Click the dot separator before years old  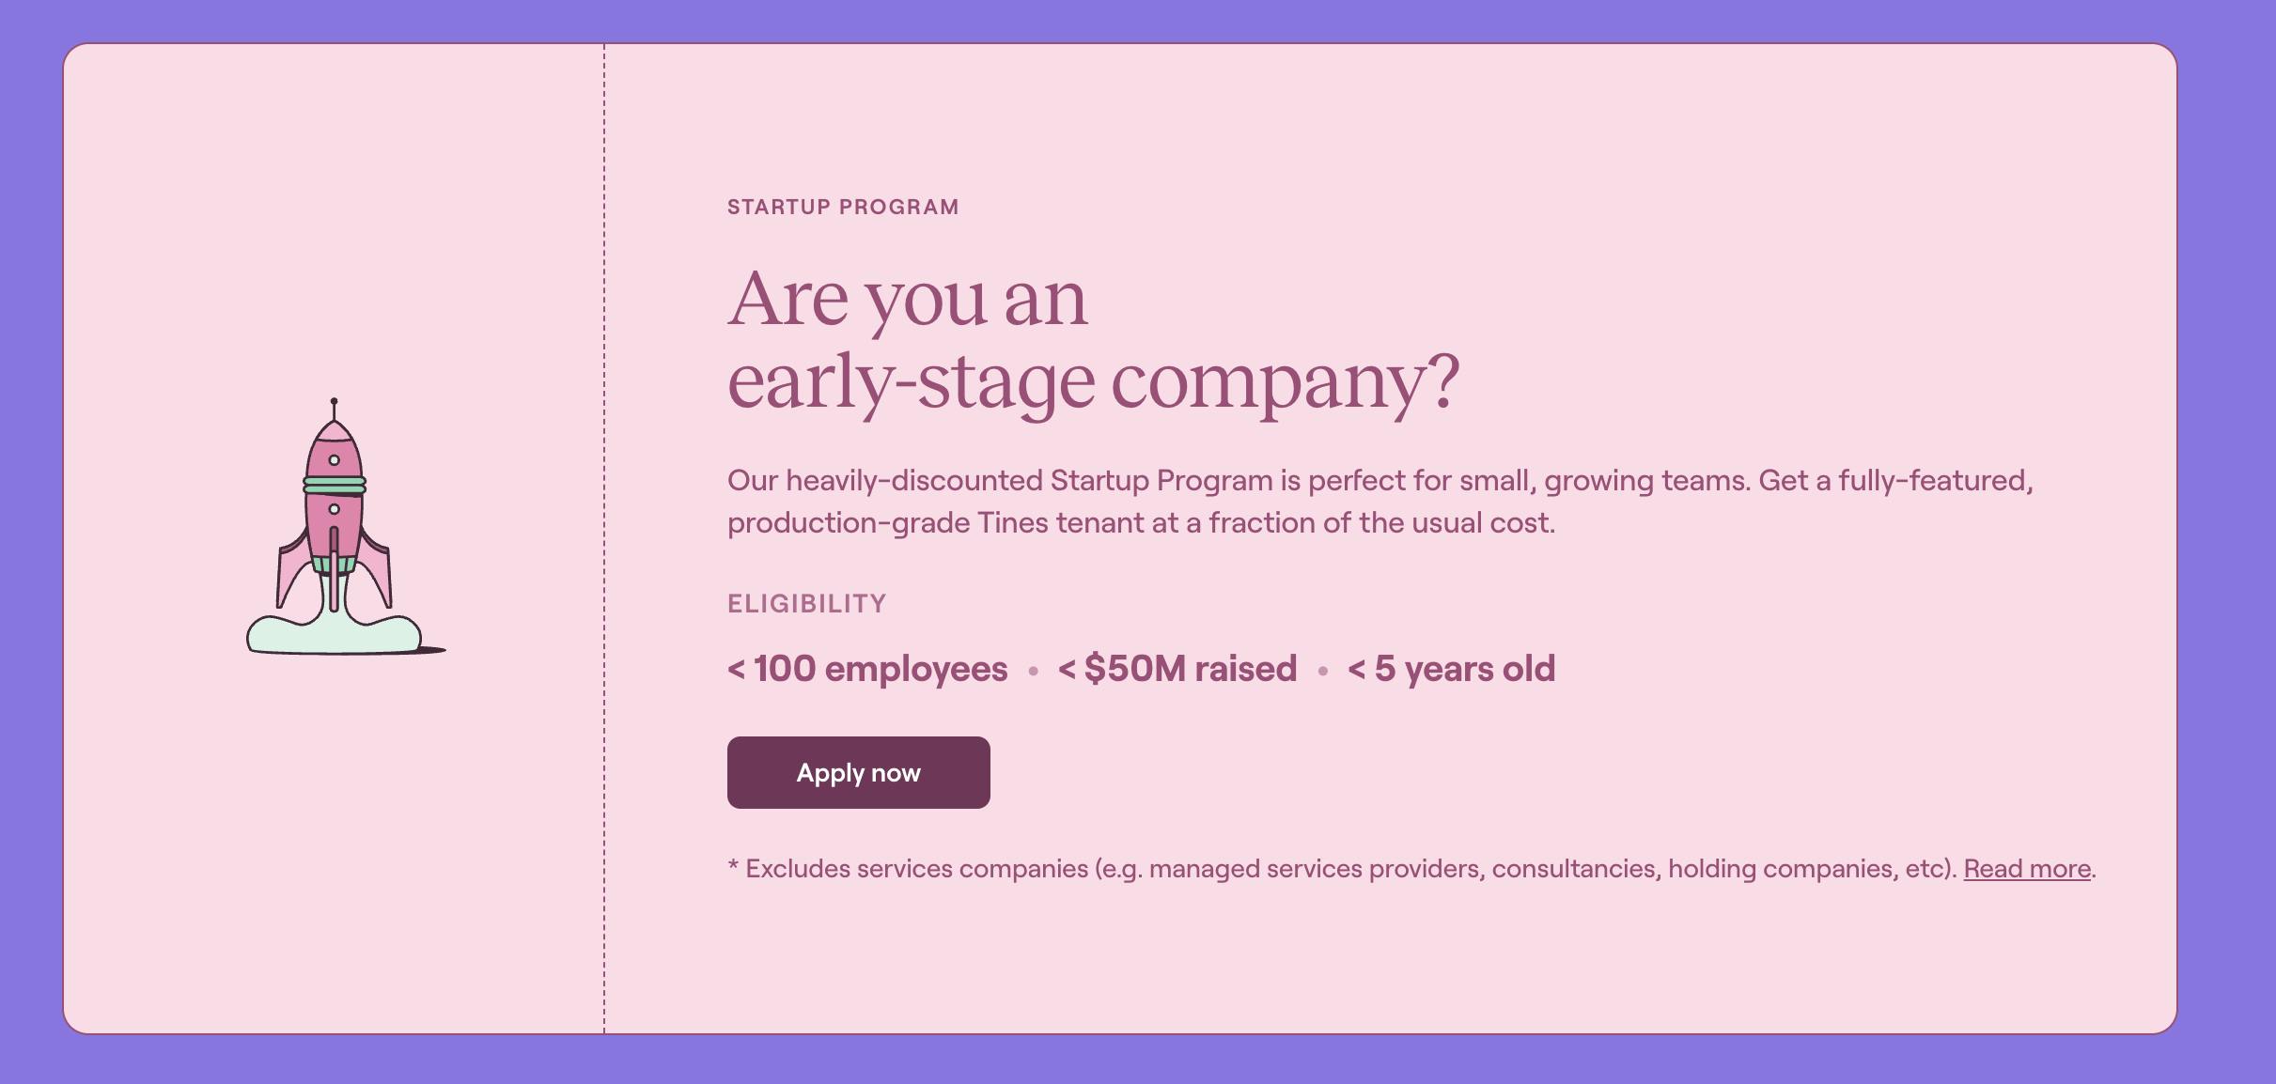tap(1322, 671)
